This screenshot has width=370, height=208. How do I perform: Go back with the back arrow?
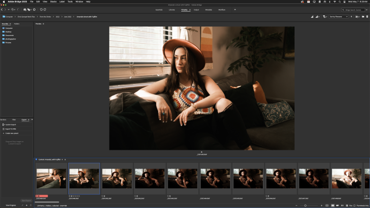click(1, 10)
